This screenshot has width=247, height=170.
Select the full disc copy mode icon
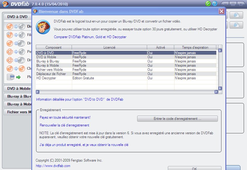16,26
